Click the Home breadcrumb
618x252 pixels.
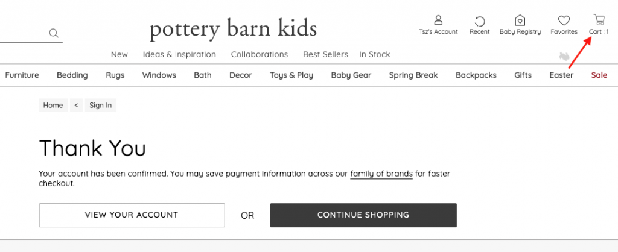tap(53, 105)
